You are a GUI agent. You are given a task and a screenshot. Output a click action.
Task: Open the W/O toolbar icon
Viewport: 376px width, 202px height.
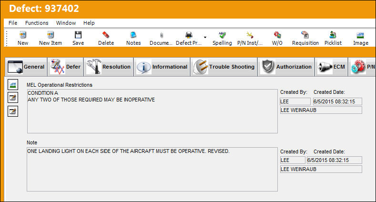pos(277,38)
